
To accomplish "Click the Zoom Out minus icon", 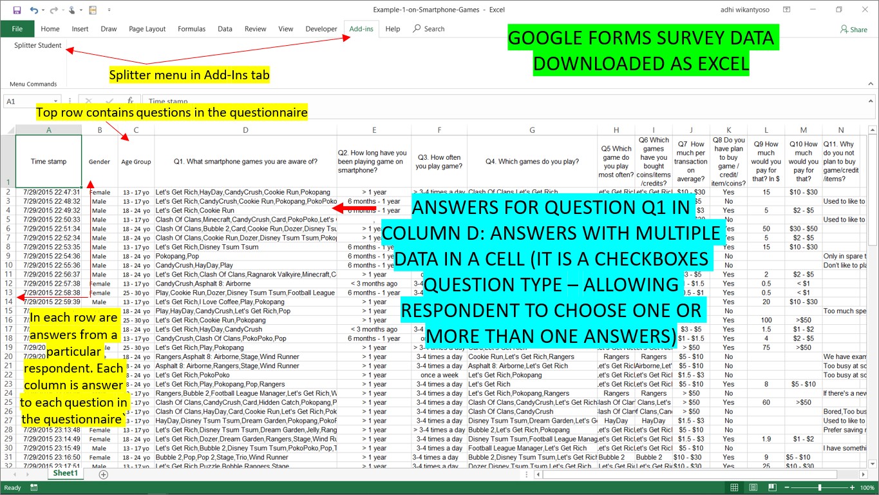I will tap(787, 488).
